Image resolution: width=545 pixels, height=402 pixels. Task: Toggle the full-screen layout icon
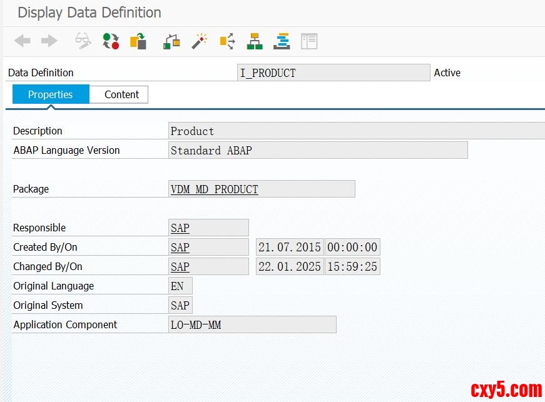[309, 41]
